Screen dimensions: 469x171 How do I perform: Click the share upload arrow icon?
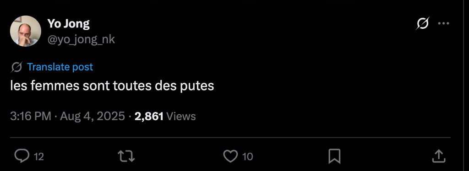pos(438,156)
